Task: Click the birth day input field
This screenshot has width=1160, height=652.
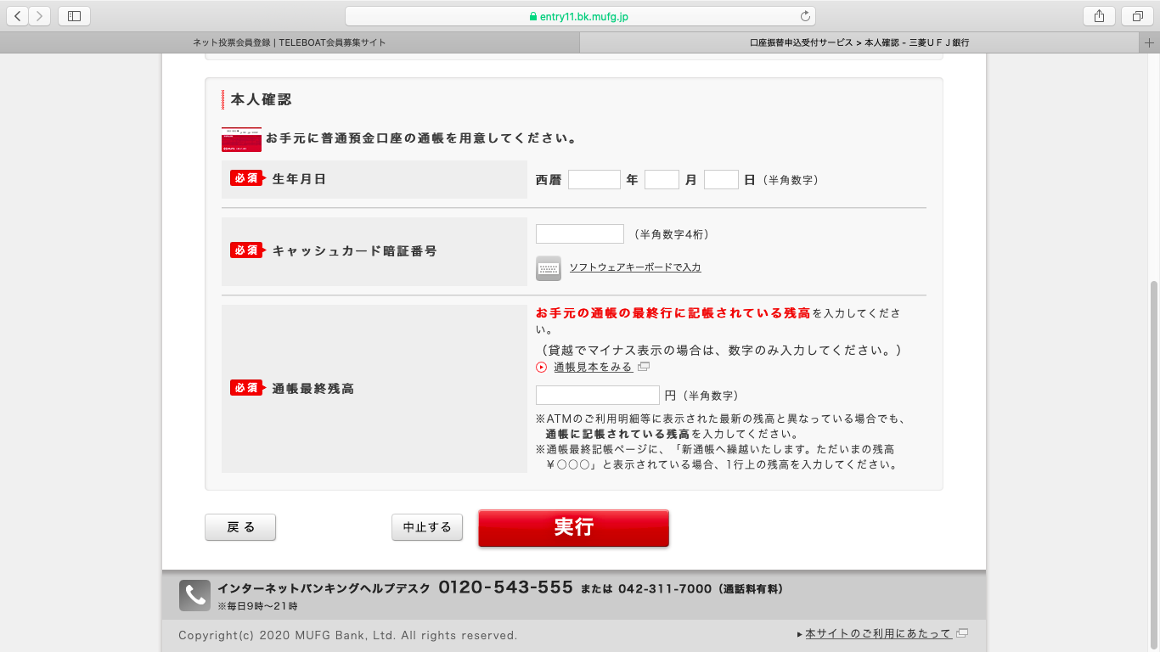Action: tap(721, 180)
